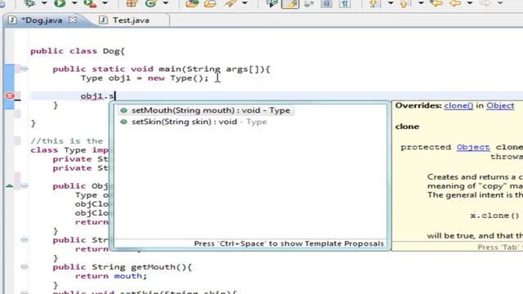The width and height of the screenshot is (523, 294).
Task: Place cursor after 'obj1.s' text
Action: pos(114,96)
